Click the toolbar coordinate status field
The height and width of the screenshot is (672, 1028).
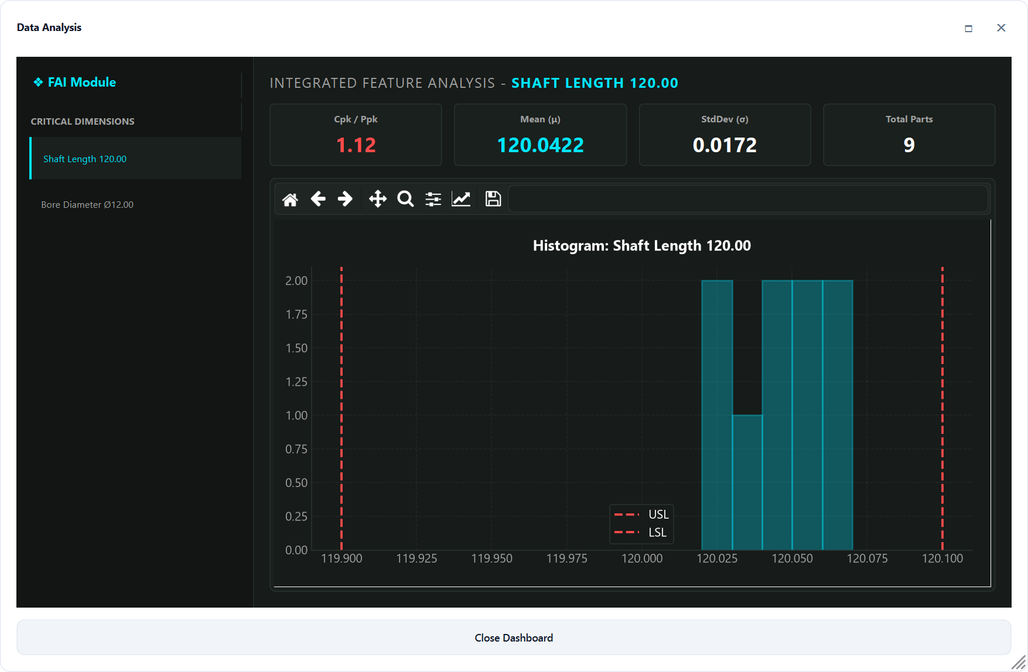click(x=748, y=199)
